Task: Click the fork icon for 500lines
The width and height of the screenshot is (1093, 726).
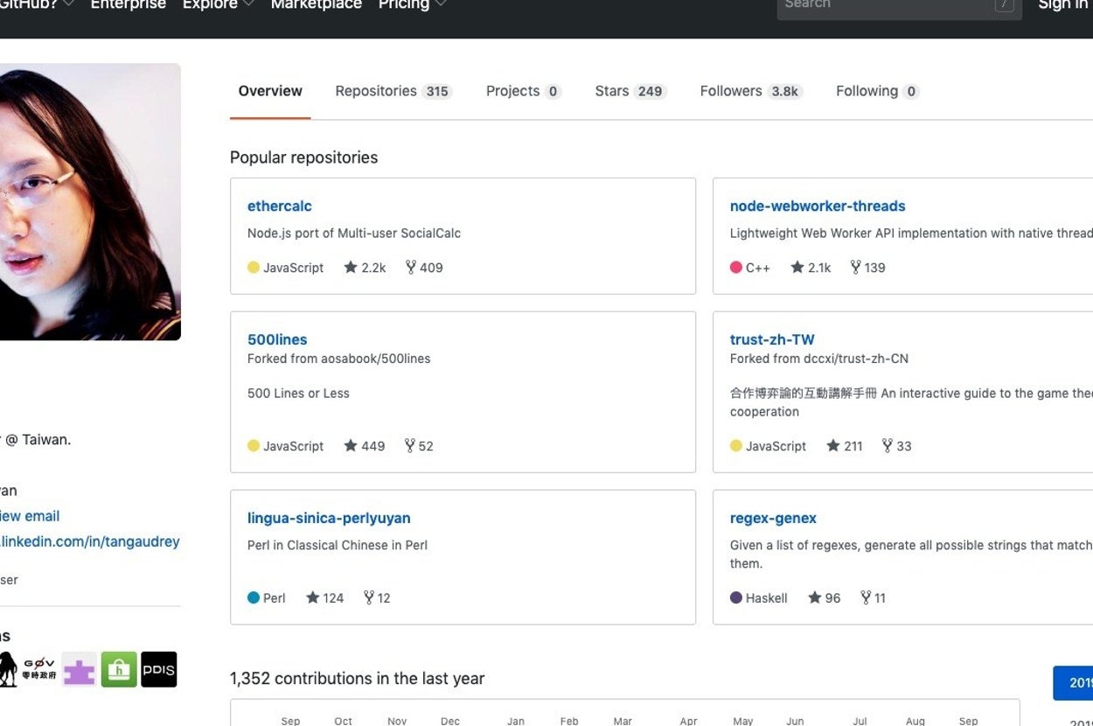Action: (x=409, y=445)
